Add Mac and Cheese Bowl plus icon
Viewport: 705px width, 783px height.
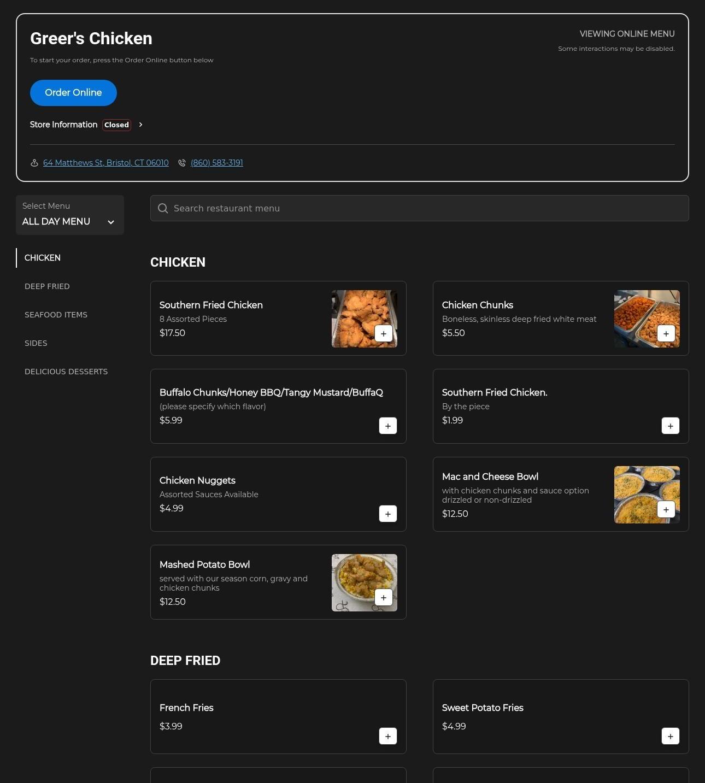pos(666,509)
